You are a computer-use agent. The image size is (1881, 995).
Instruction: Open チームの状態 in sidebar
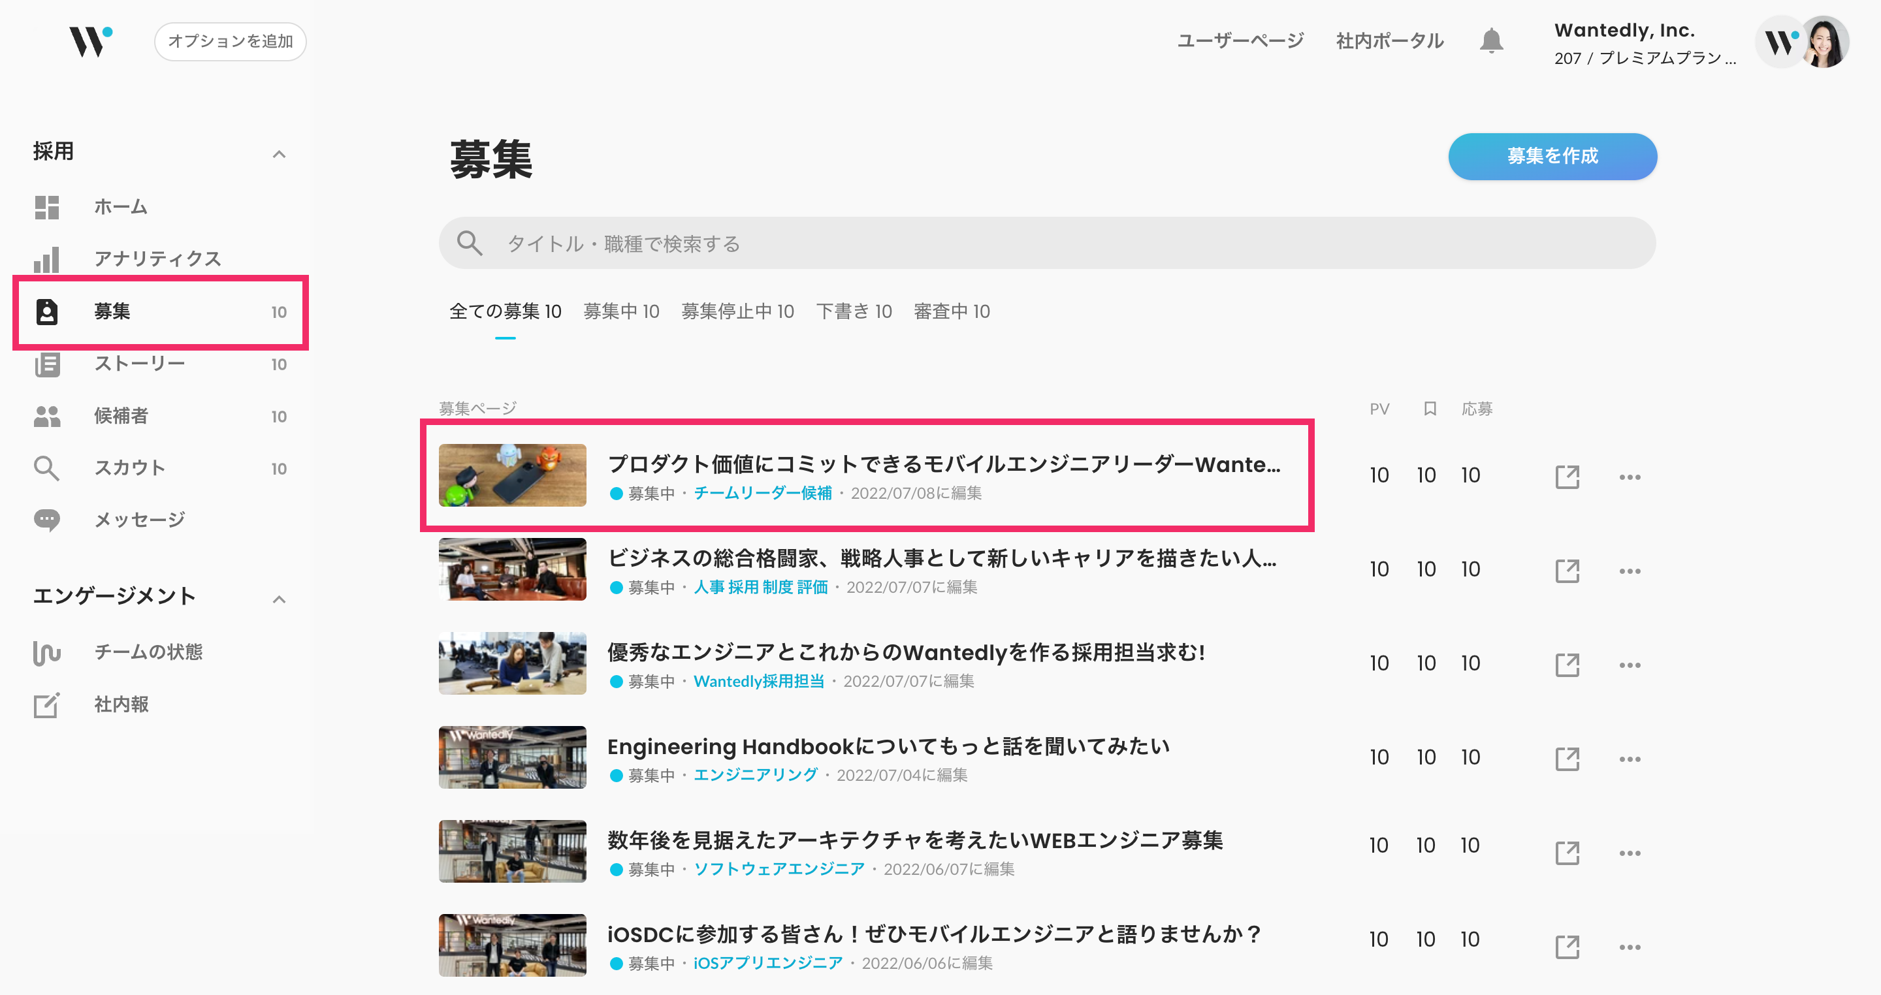(148, 652)
